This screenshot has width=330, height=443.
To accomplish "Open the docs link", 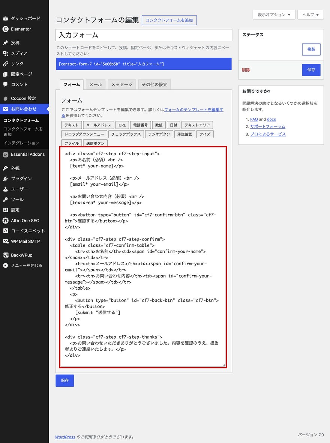I will pyautogui.click(x=271, y=119).
